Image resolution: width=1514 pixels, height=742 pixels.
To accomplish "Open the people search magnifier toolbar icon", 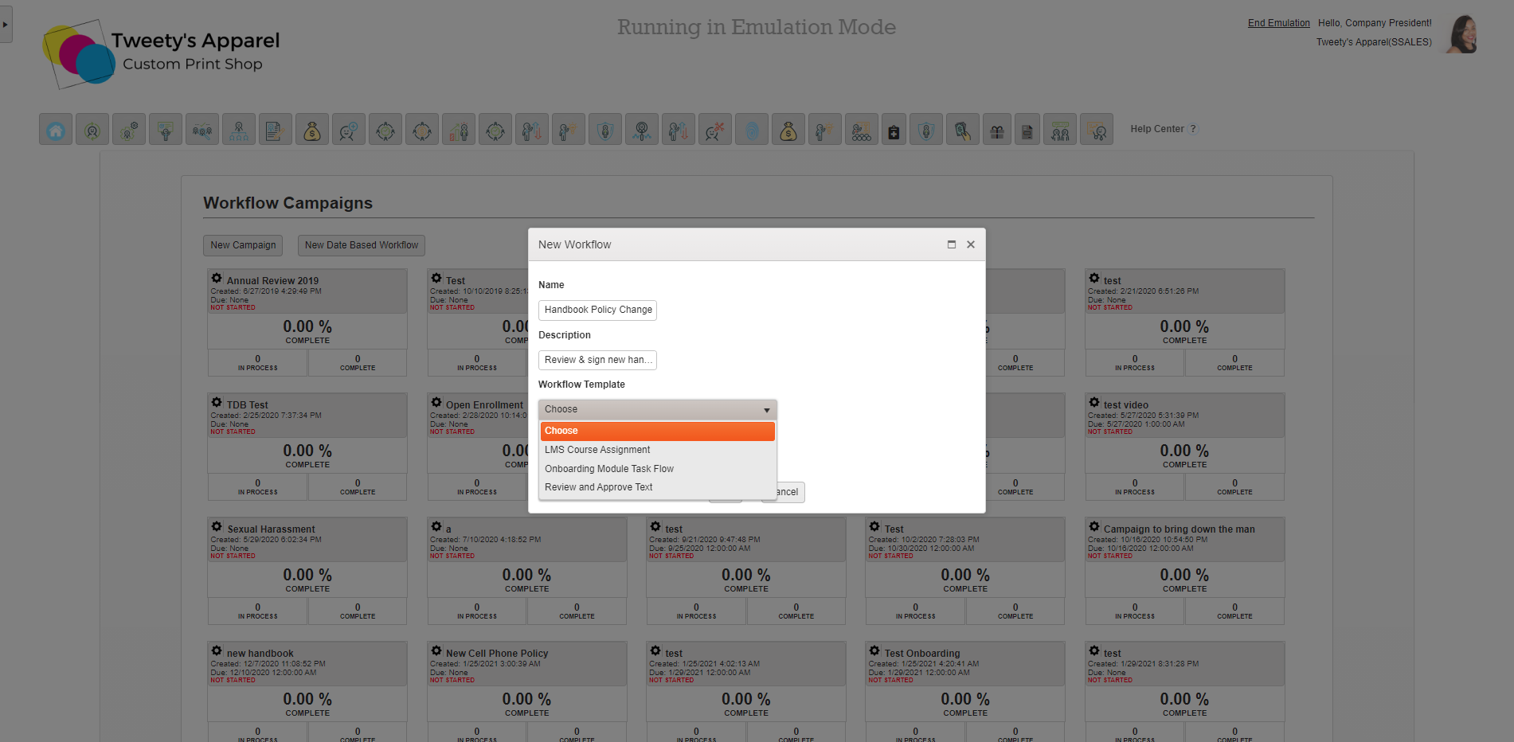I will [x=202, y=129].
